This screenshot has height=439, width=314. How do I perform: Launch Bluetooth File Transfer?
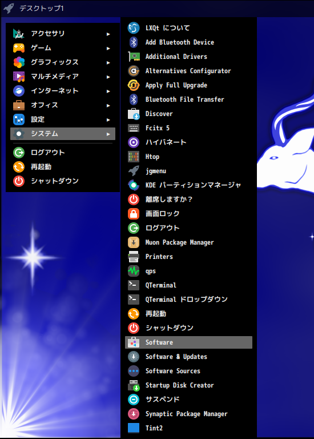[x=188, y=99]
